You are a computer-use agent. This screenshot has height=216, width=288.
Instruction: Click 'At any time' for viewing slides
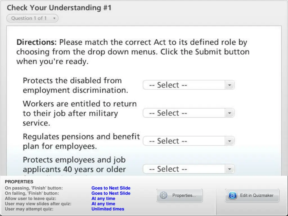click(x=103, y=204)
